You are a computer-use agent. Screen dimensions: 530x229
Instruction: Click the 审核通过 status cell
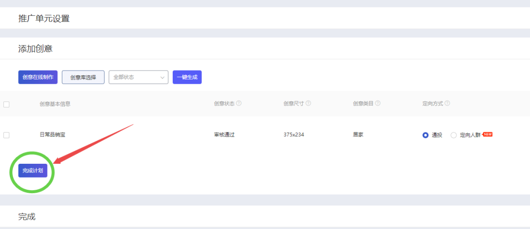[224, 135]
